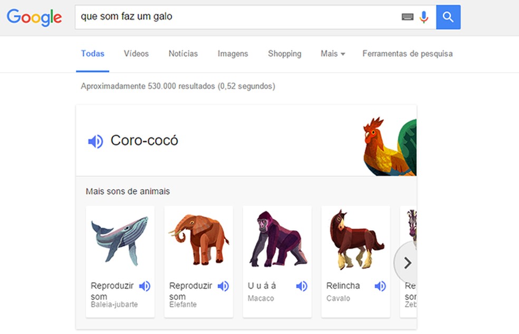Activate voice search with the microphone icon
The width and height of the screenshot is (519, 334).
coord(424,16)
